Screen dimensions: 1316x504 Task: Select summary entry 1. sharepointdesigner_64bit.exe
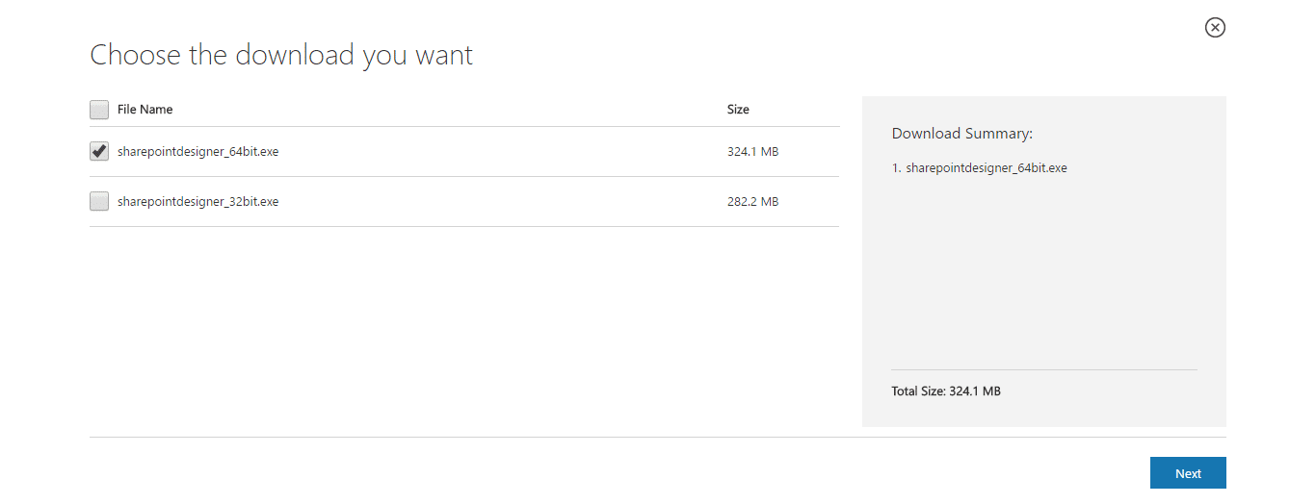tap(980, 167)
